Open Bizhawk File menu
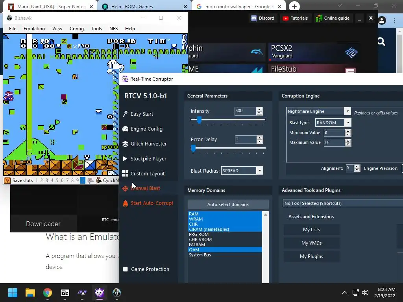The width and height of the screenshot is (403, 302). pyautogui.click(x=13, y=28)
